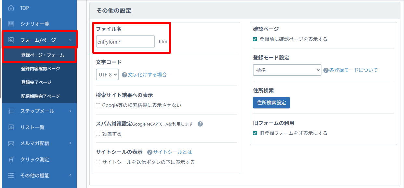This screenshot has width=404, height=188.
Task: Open the 登録モード設定 標準 dropdown
Action: tap(287, 70)
